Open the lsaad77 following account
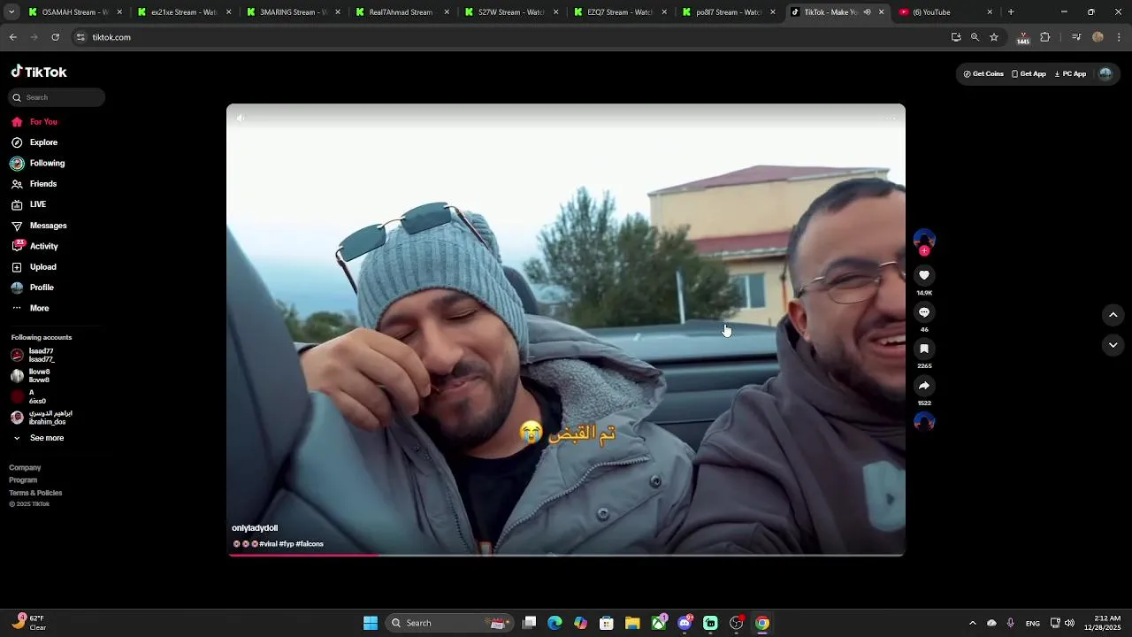 (33, 355)
